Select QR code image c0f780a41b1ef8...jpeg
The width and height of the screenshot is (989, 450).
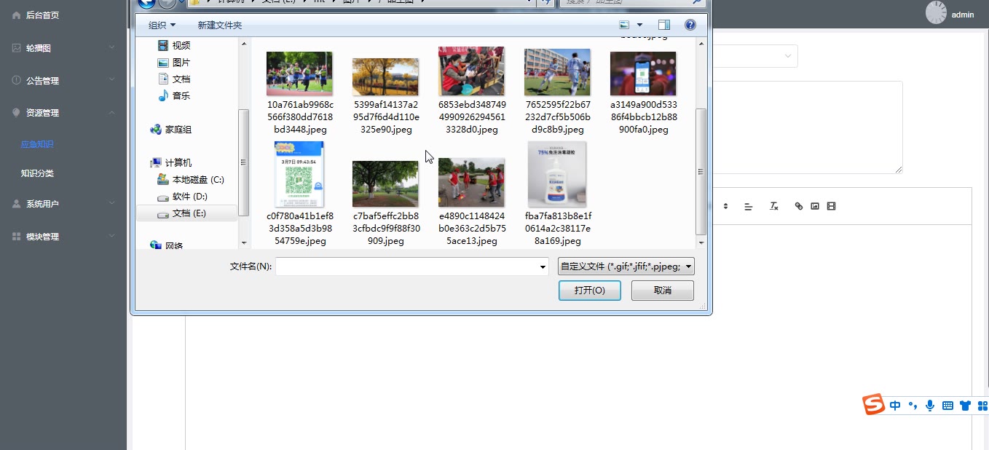299,175
